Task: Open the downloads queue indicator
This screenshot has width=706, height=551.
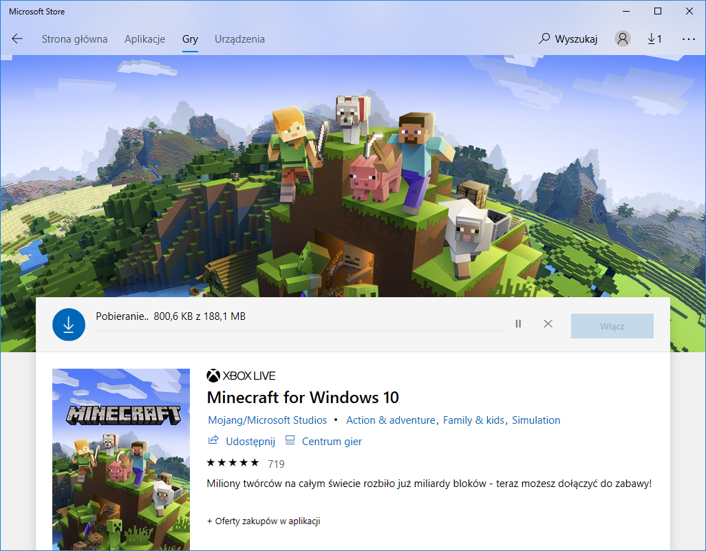Action: click(x=654, y=39)
